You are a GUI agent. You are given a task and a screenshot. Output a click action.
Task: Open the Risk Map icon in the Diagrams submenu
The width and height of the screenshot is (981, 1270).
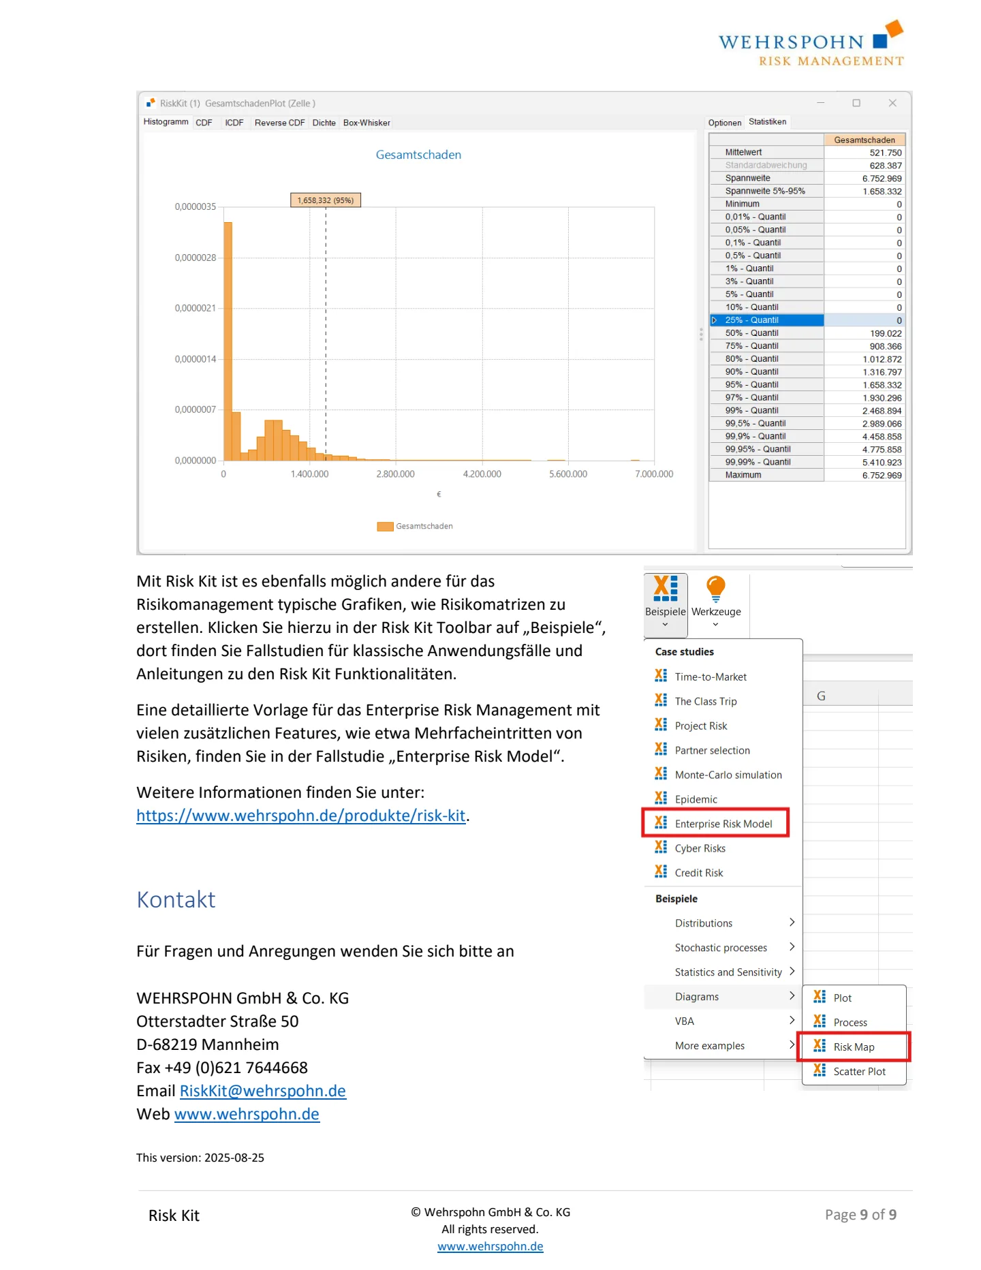pos(820,1047)
